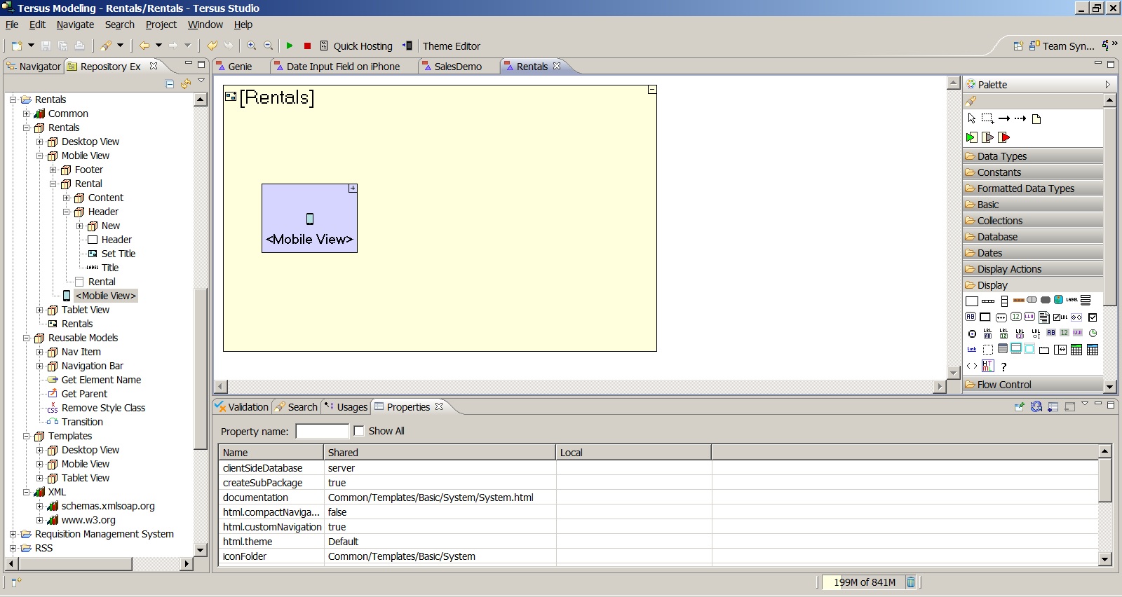Click the green Run play icon
The height and width of the screenshot is (597, 1122).
tap(290, 46)
